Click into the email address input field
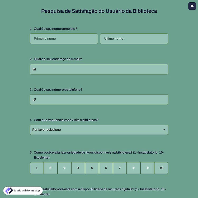 (x=99, y=69)
